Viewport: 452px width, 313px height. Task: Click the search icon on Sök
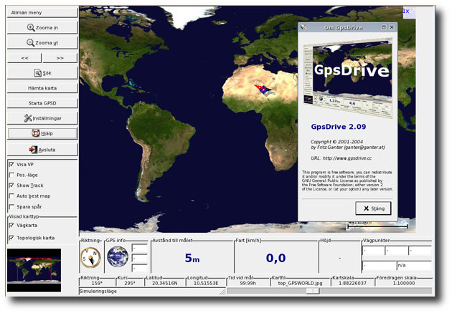(x=37, y=73)
